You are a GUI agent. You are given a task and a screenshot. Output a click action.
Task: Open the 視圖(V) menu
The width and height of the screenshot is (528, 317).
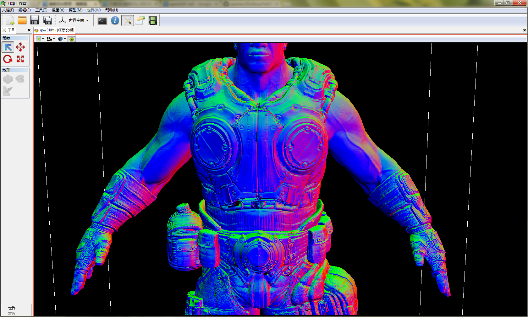(x=58, y=10)
